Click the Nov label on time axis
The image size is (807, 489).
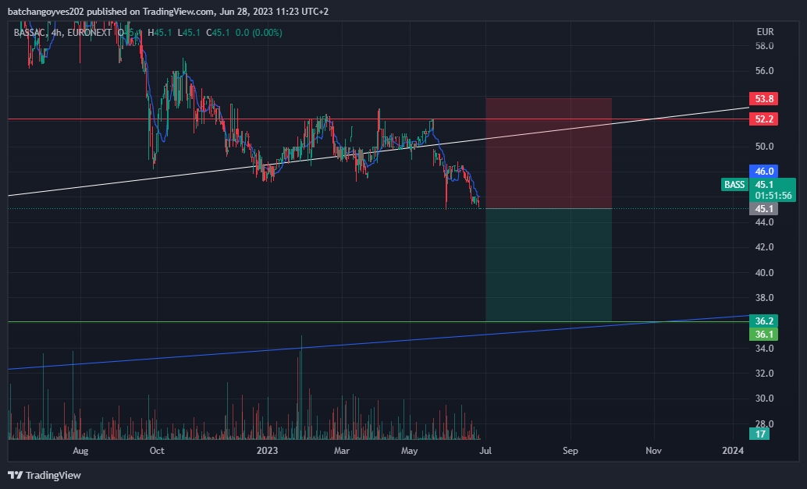(x=653, y=451)
